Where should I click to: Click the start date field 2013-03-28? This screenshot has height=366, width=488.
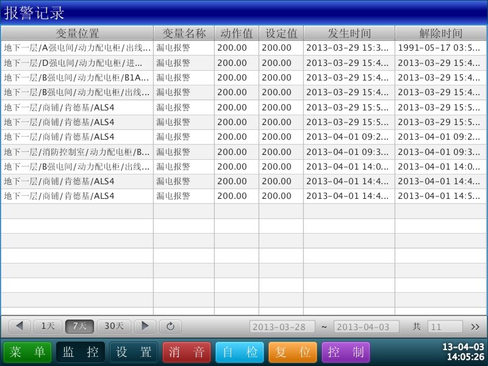pos(282,327)
